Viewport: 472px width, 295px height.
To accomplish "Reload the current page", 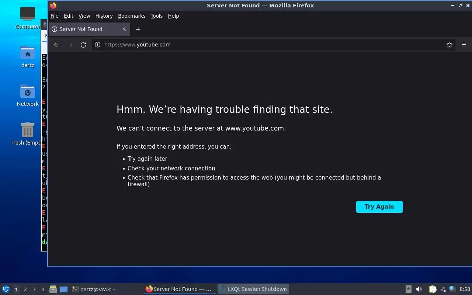I will (83, 45).
